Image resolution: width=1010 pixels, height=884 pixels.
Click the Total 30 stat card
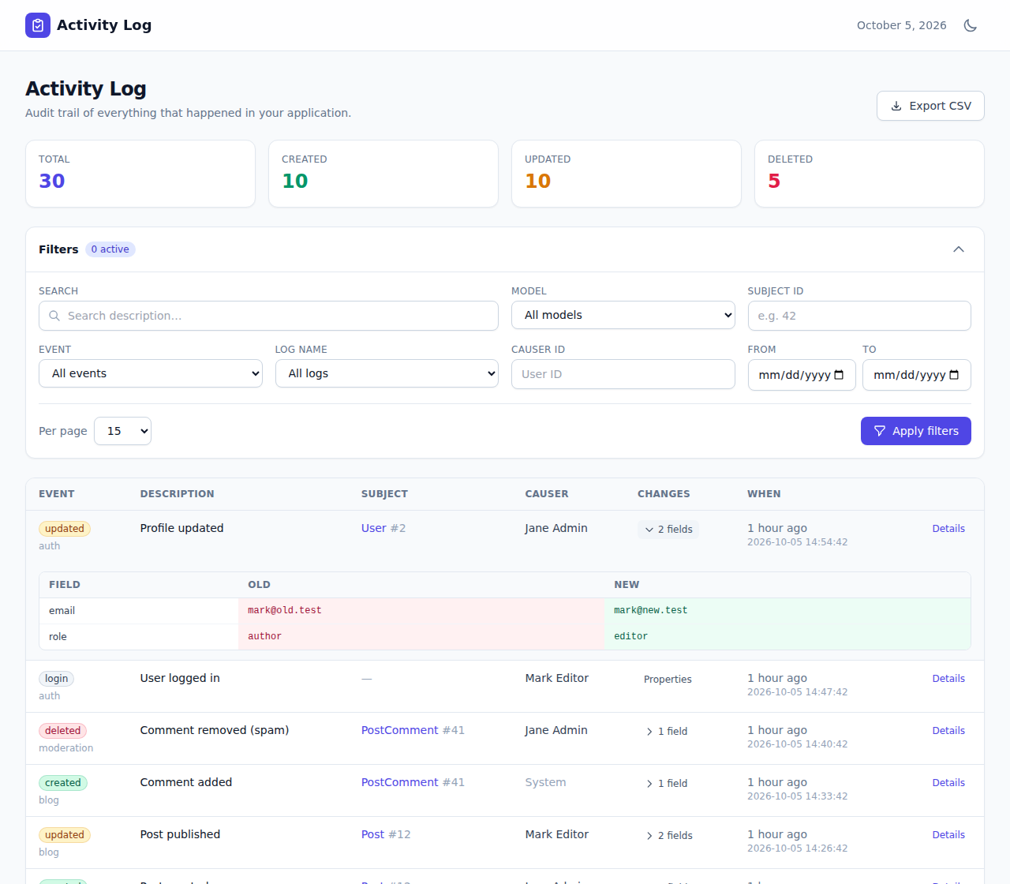[x=140, y=174]
